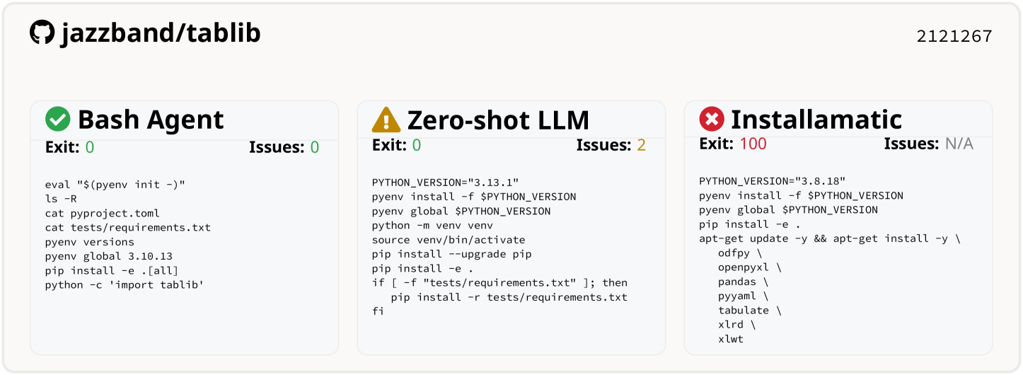
Task: Click Installamatic issues N/A value
Action: 959,144
